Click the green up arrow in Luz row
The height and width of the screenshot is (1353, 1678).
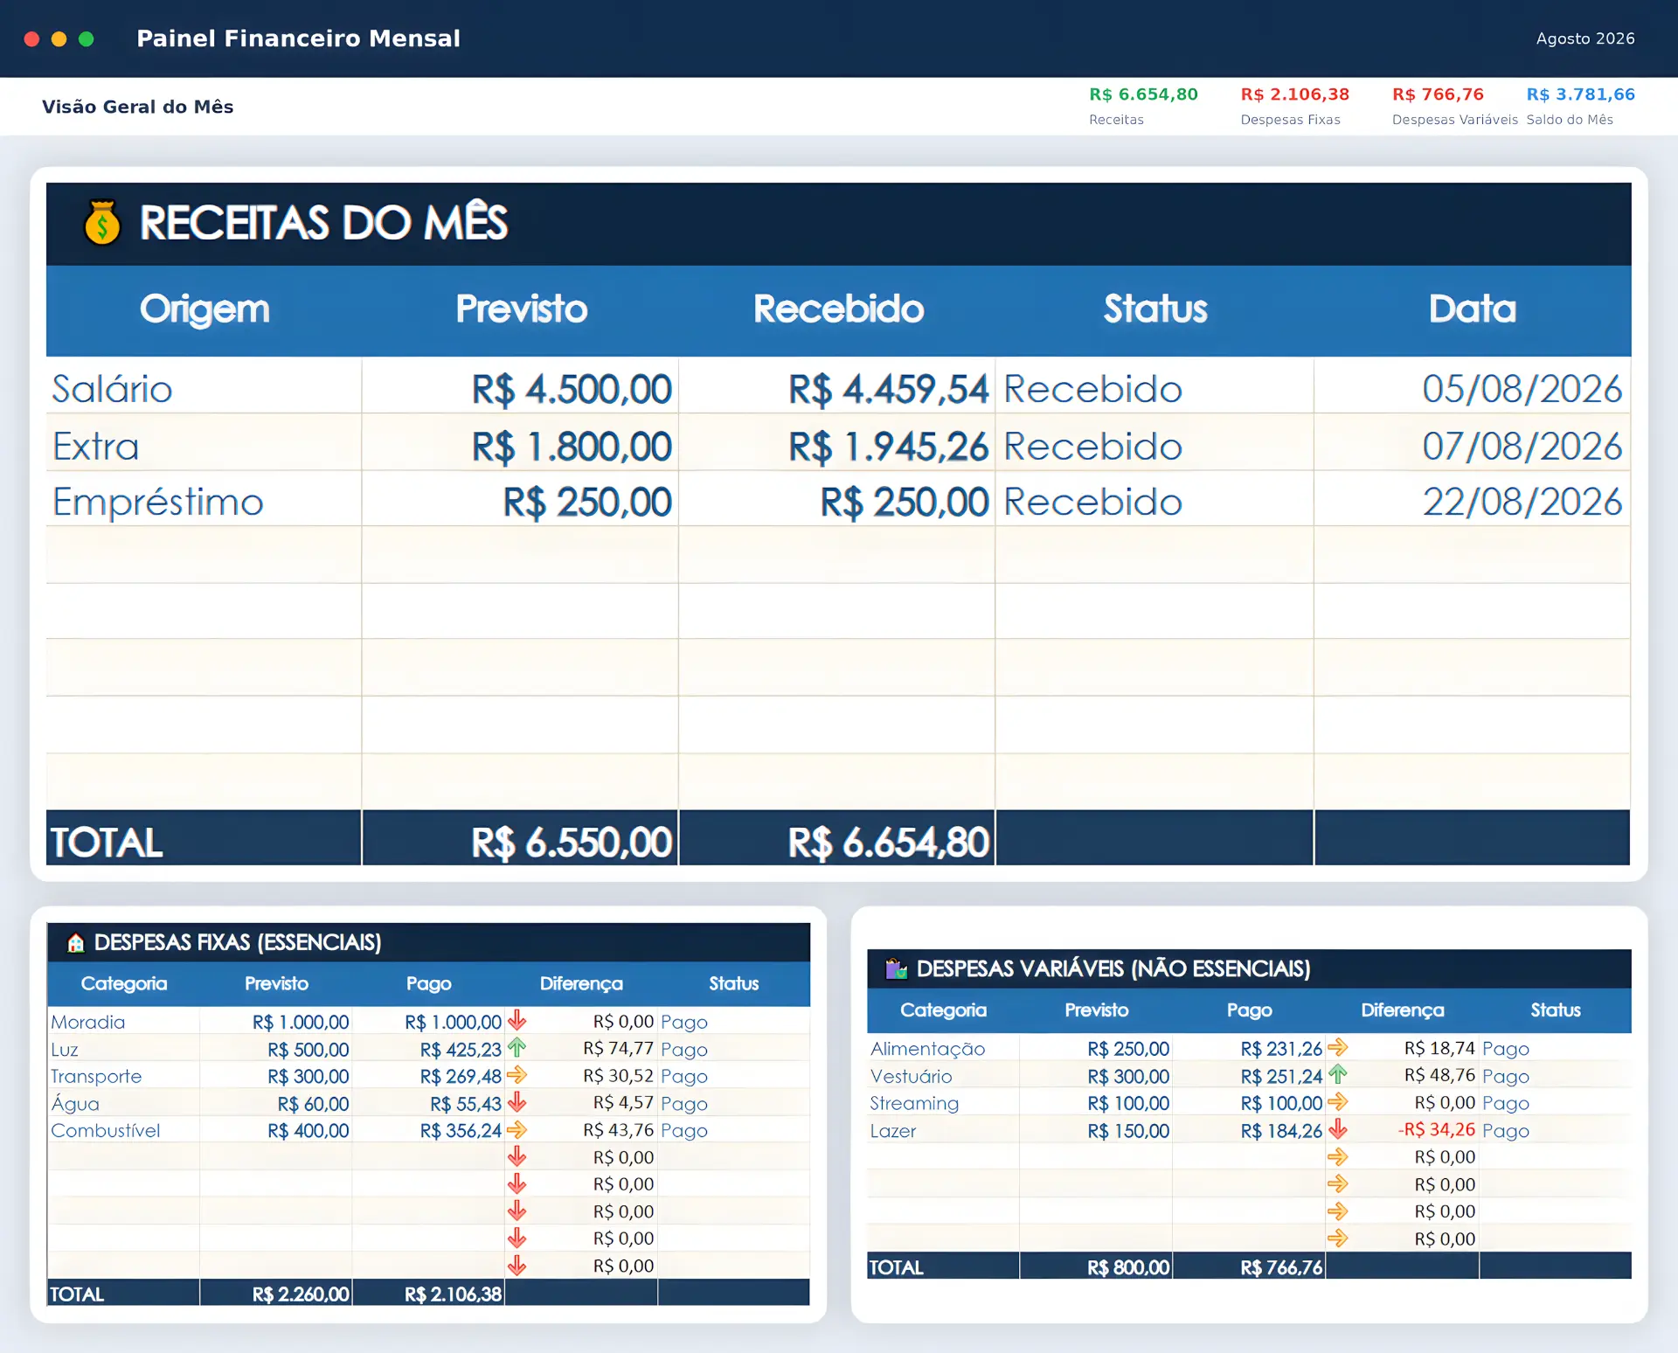(x=517, y=1048)
